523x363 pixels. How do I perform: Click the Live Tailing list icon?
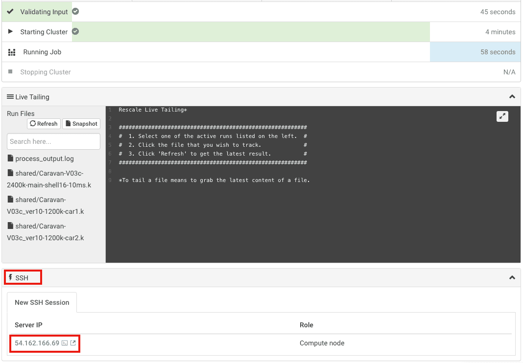[x=11, y=96]
